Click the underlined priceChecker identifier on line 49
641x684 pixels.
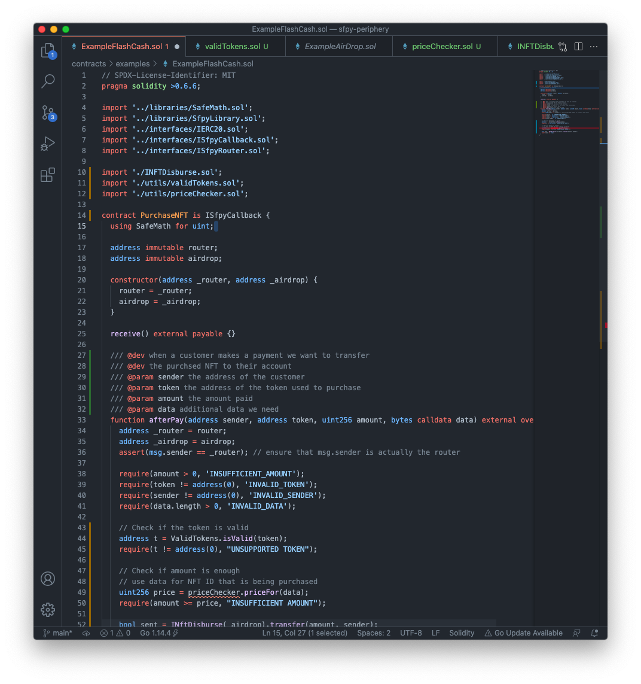[x=214, y=592]
